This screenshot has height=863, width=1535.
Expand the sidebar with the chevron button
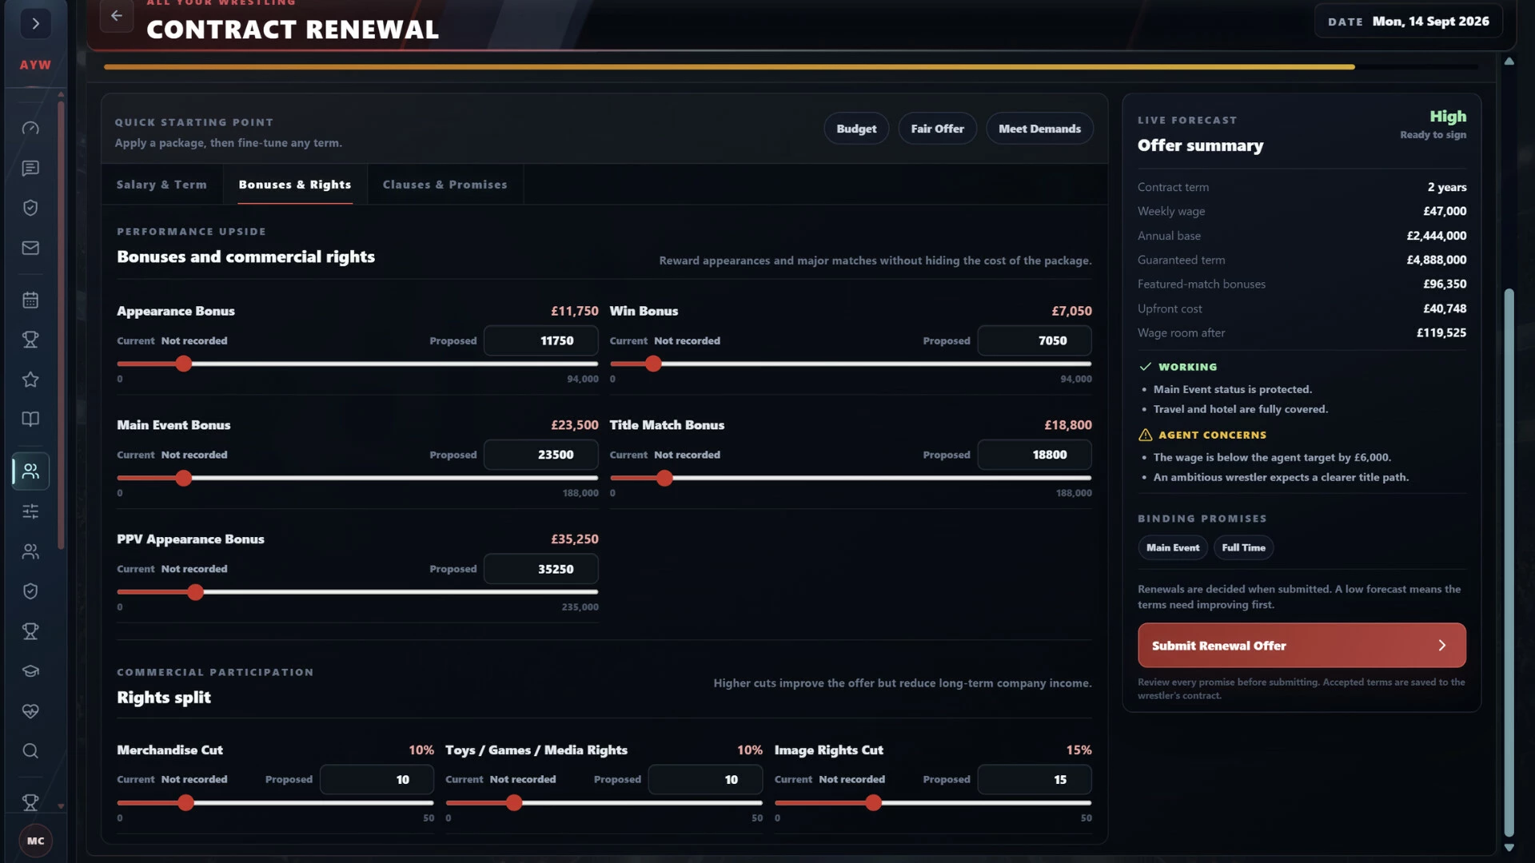tap(35, 23)
